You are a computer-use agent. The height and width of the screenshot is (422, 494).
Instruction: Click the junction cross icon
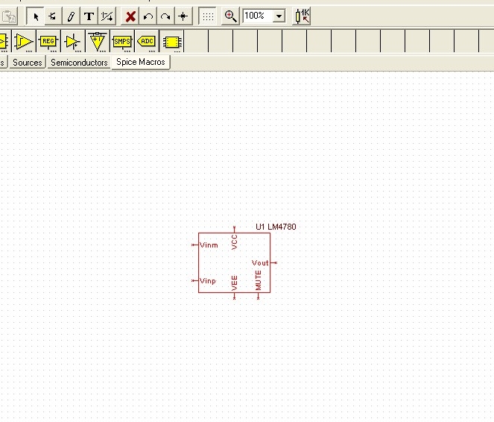[x=183, y=16]
